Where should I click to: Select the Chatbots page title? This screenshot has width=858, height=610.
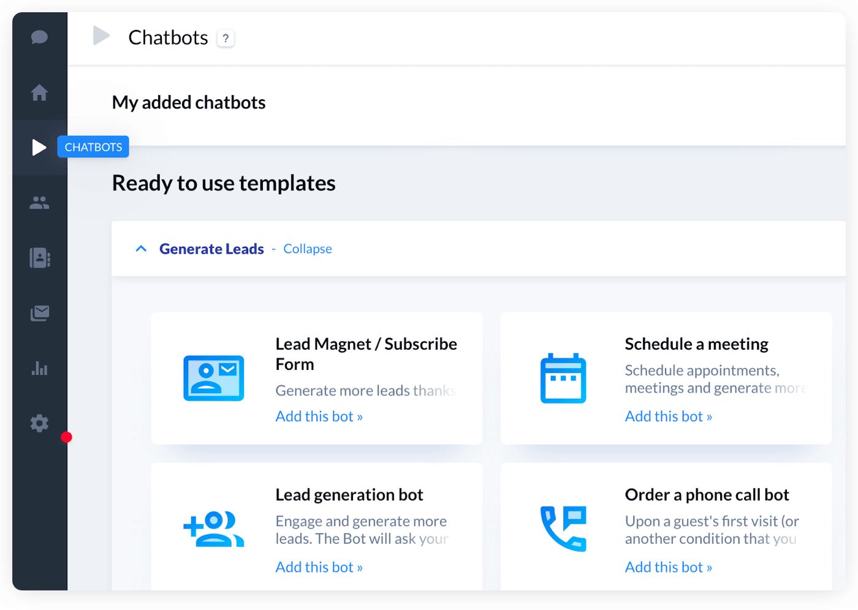pos(168,37)
